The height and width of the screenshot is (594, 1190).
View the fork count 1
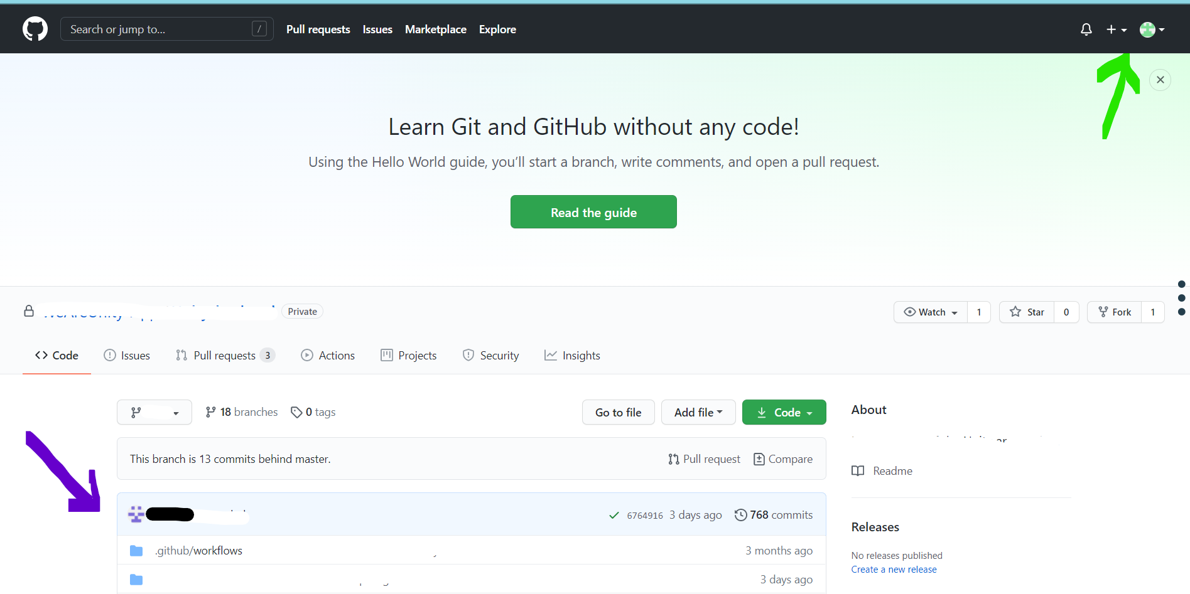point(1153,312)
